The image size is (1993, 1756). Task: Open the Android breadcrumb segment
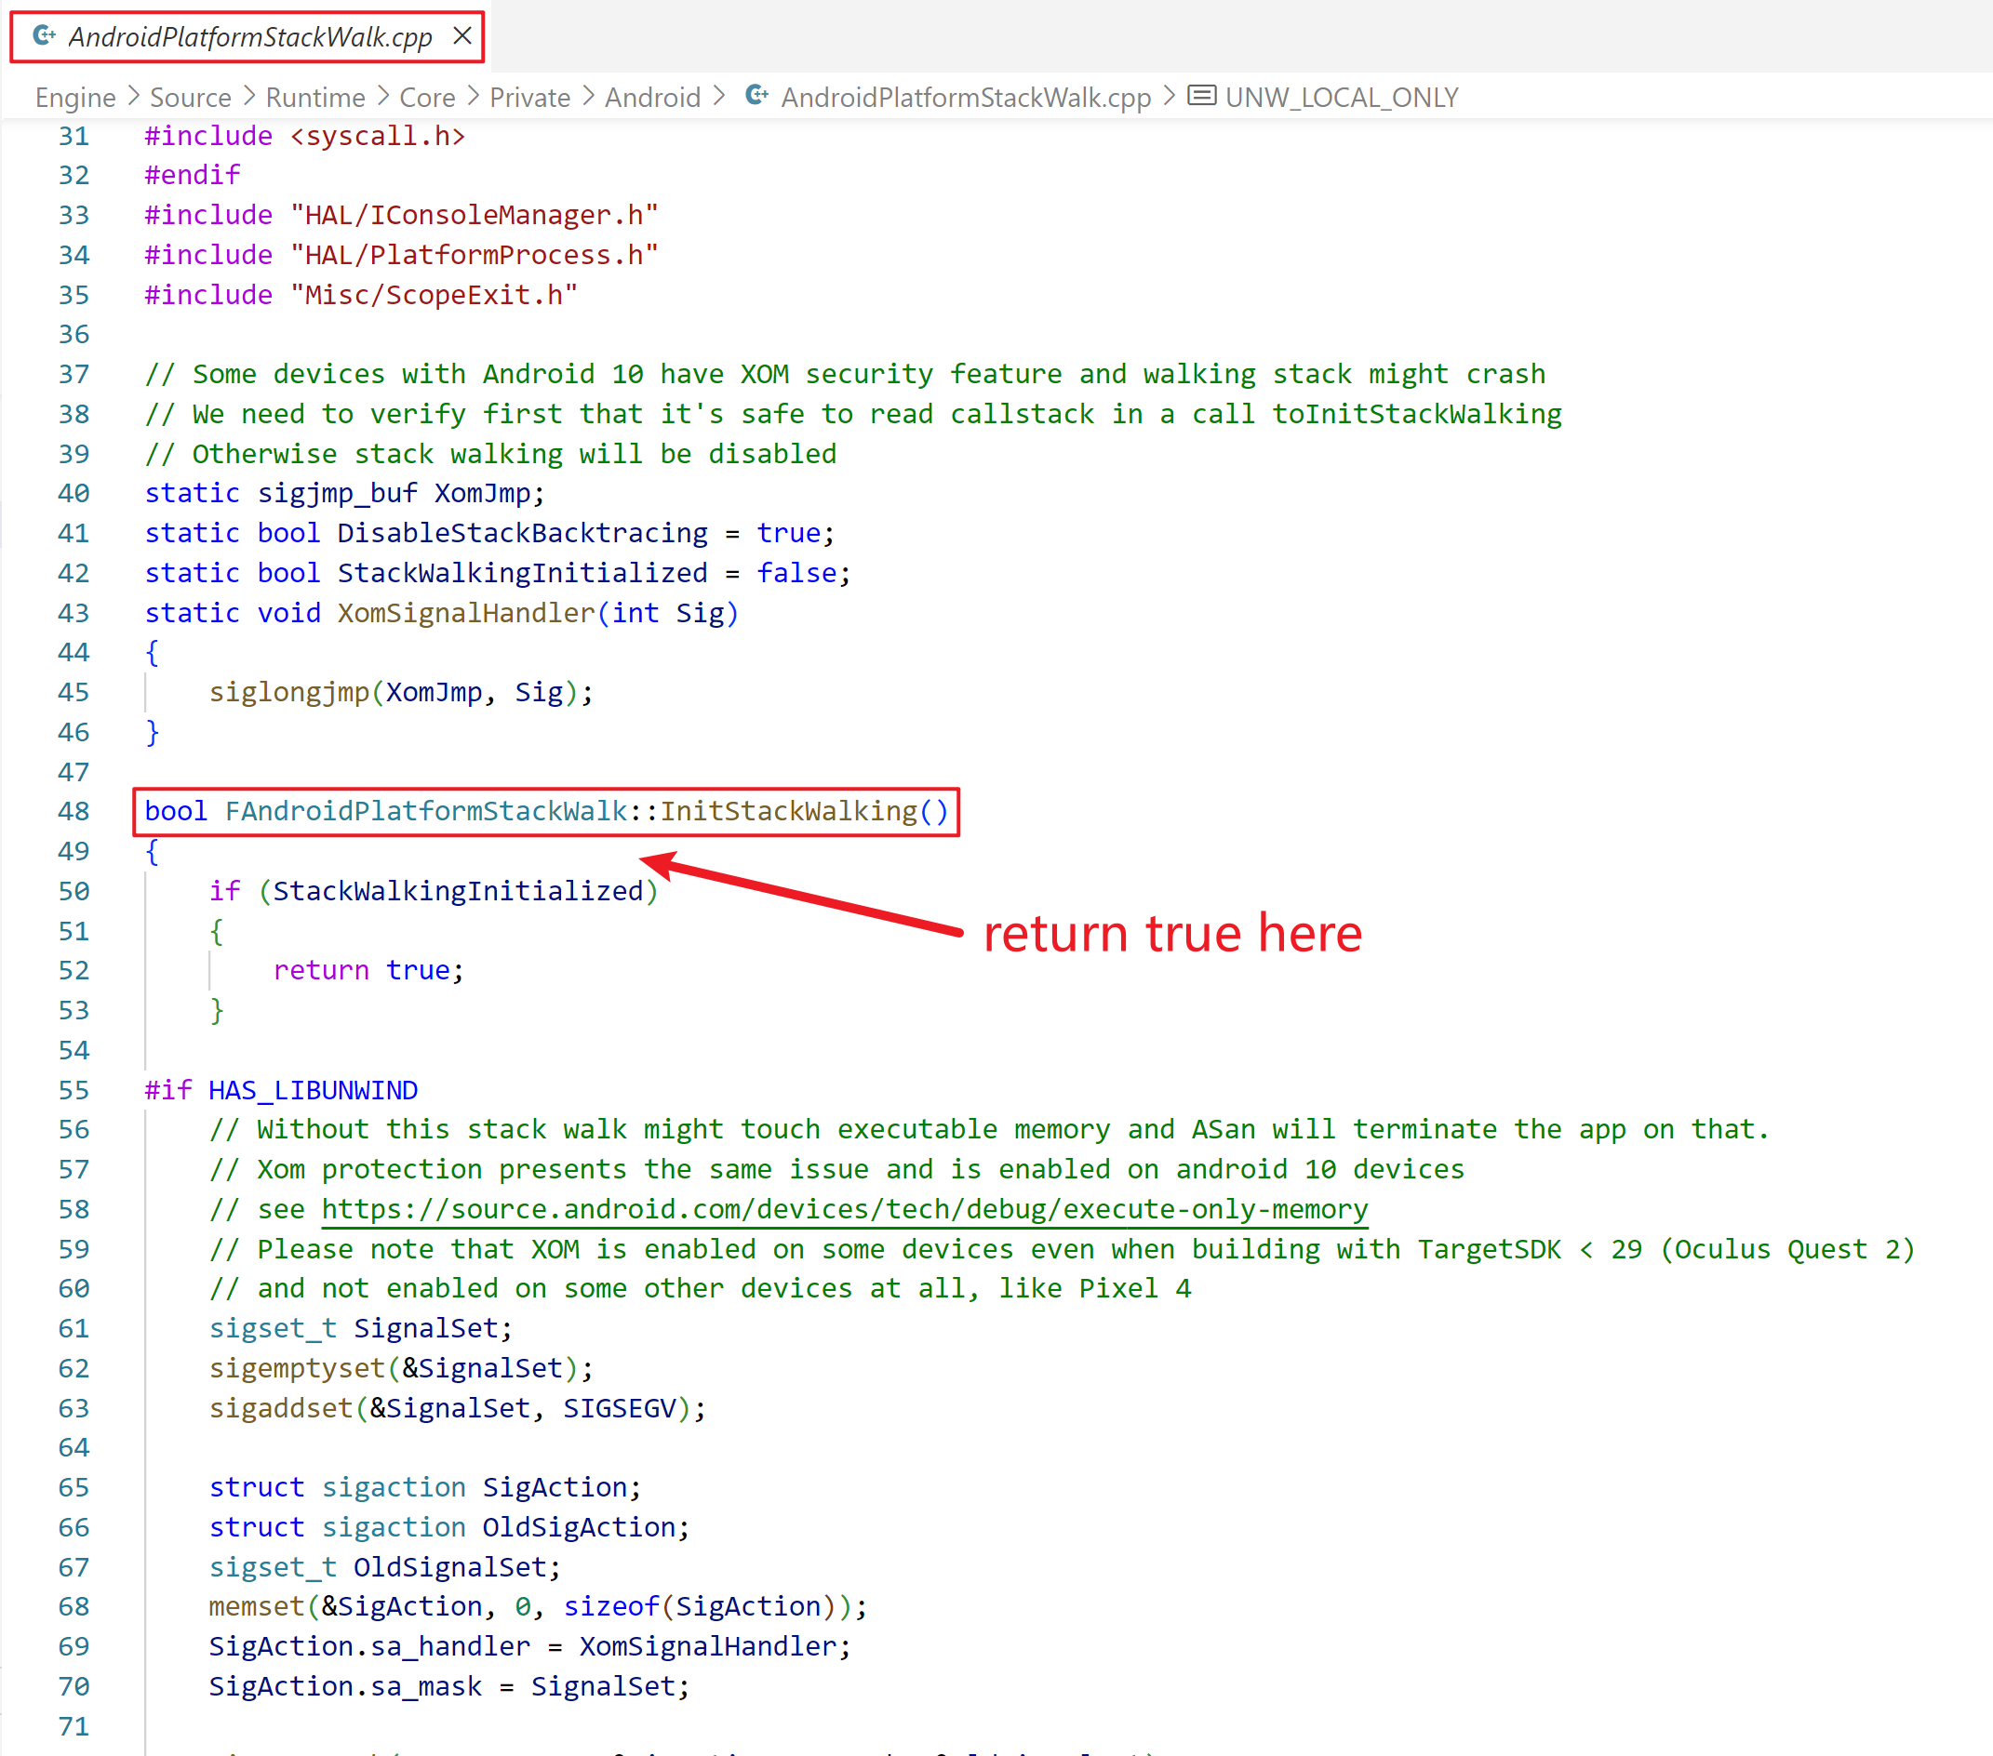click(652, 98)
